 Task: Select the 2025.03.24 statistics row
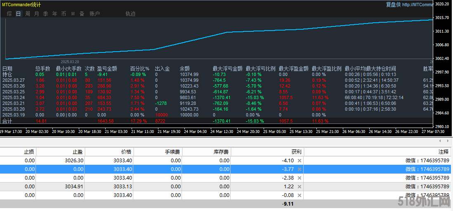tap(13, 97)
